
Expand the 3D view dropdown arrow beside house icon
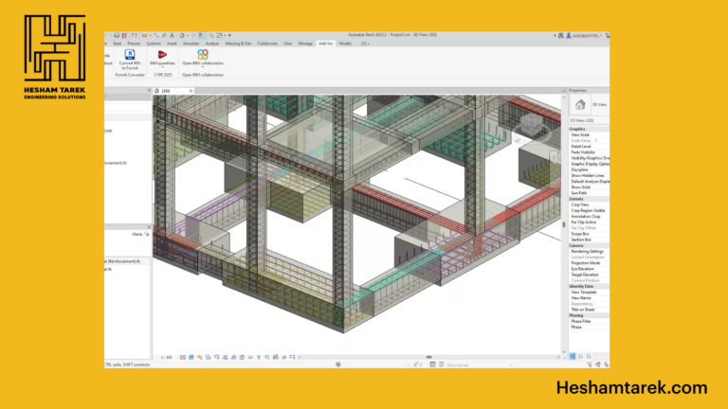pyautogui.click(x=188, y=35)
